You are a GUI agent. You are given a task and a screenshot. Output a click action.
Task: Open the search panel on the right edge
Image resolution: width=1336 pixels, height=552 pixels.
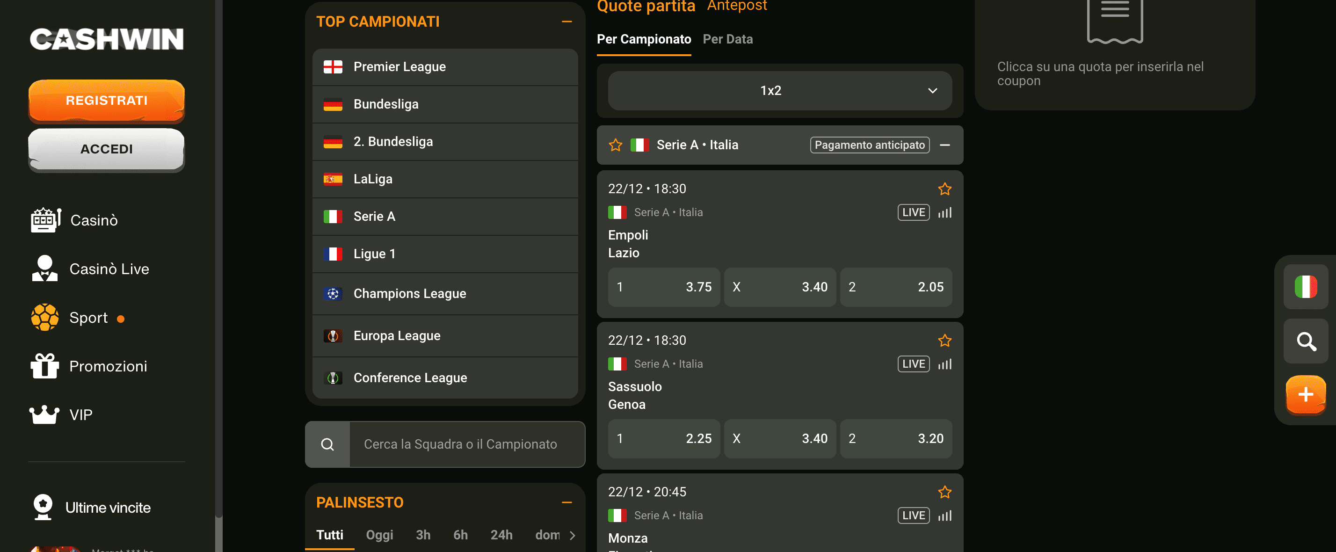pyautogui.click(x=1306, y=341)
